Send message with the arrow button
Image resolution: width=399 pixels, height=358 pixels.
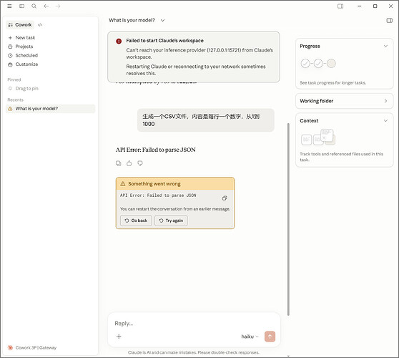270,337
